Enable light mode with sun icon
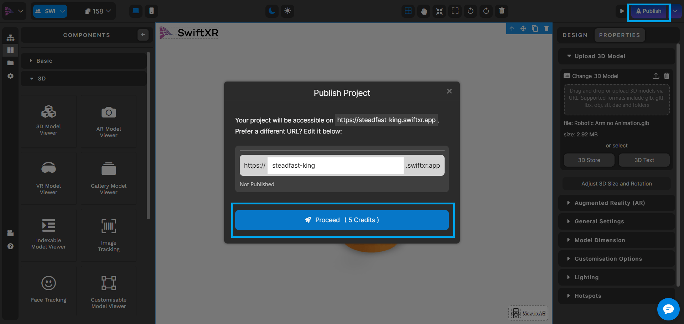This screenshot has height=324, width=684. (287, 11)
